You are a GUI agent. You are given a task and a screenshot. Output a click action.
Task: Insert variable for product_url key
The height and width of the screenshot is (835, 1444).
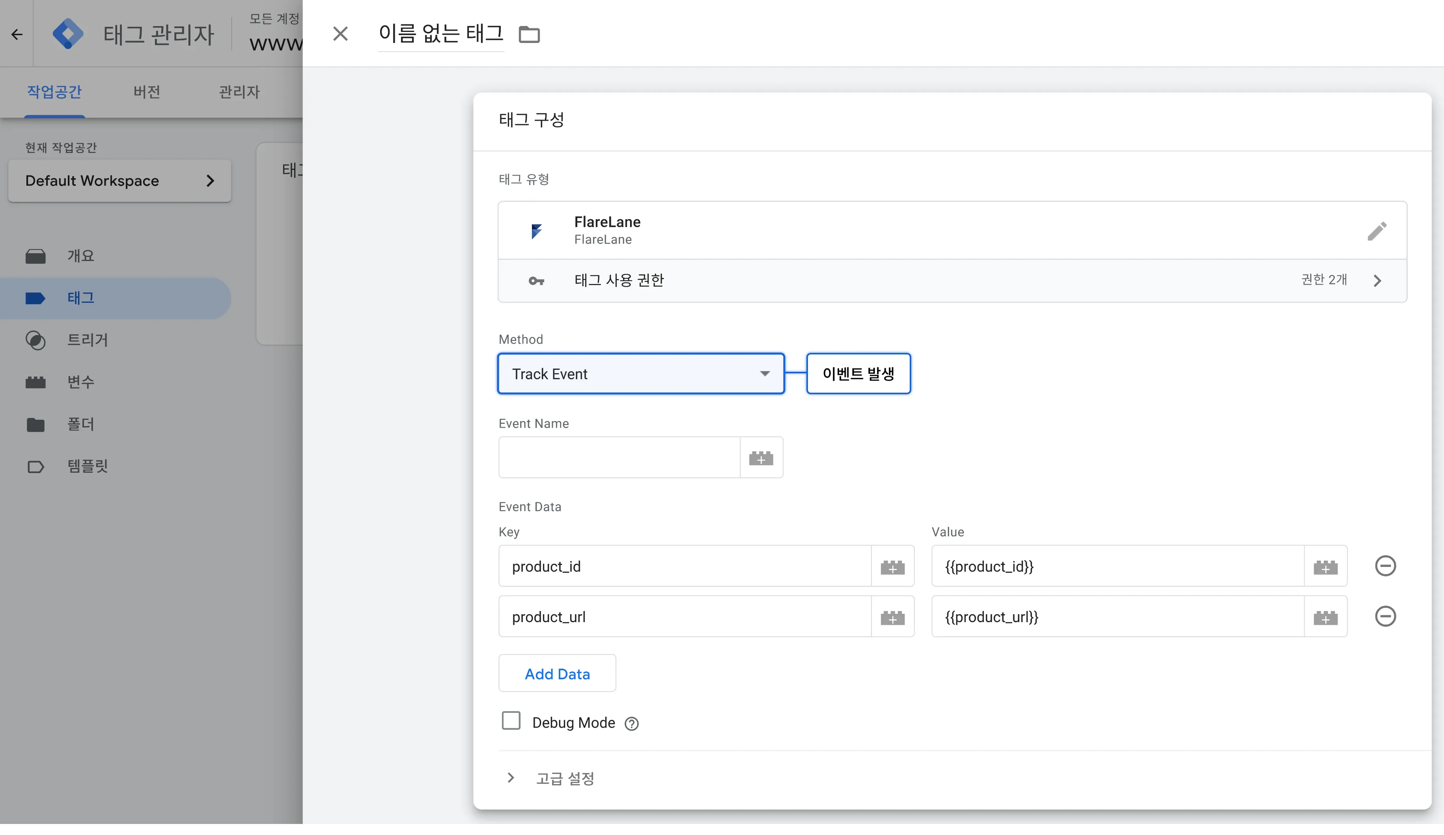pos(892,617)
